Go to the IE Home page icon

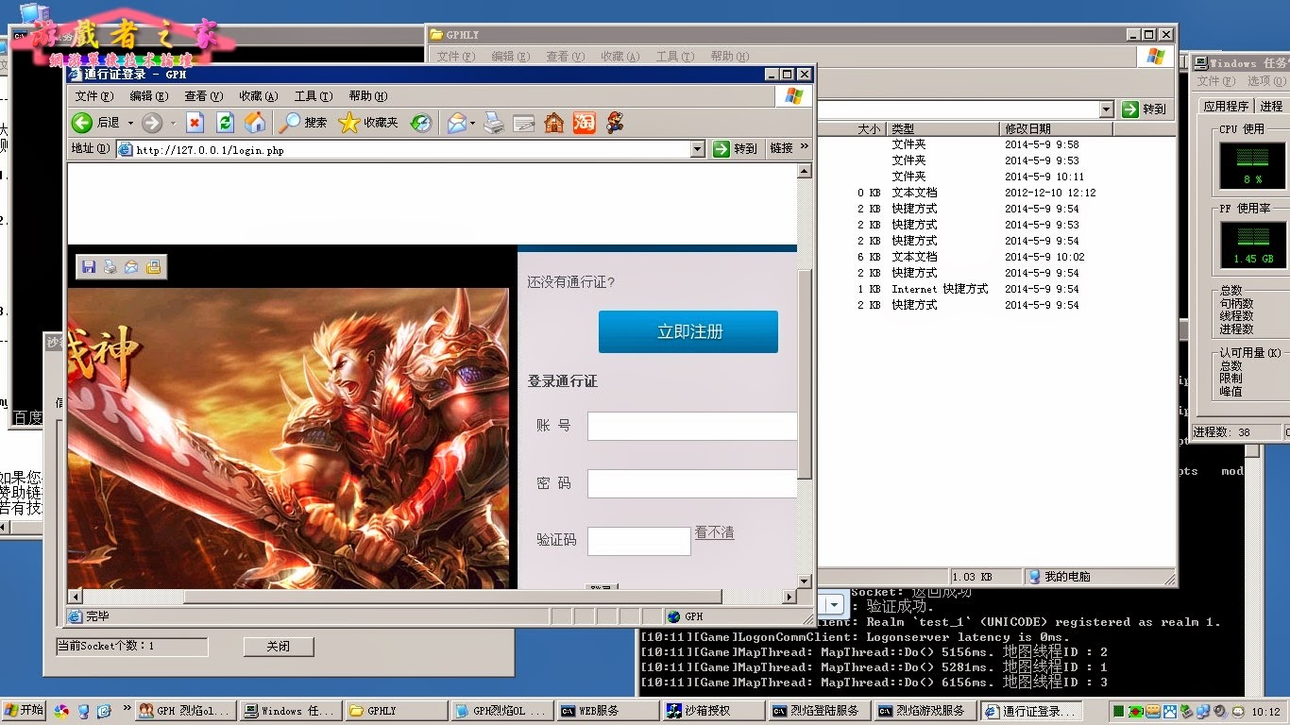[x=255, y=123]
